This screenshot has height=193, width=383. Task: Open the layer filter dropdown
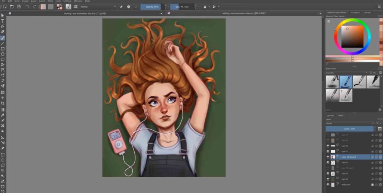[x=379, y=123]
